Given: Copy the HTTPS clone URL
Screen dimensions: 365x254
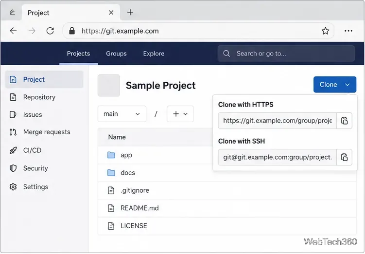Looking at the screenshot, I should point(344,121).
